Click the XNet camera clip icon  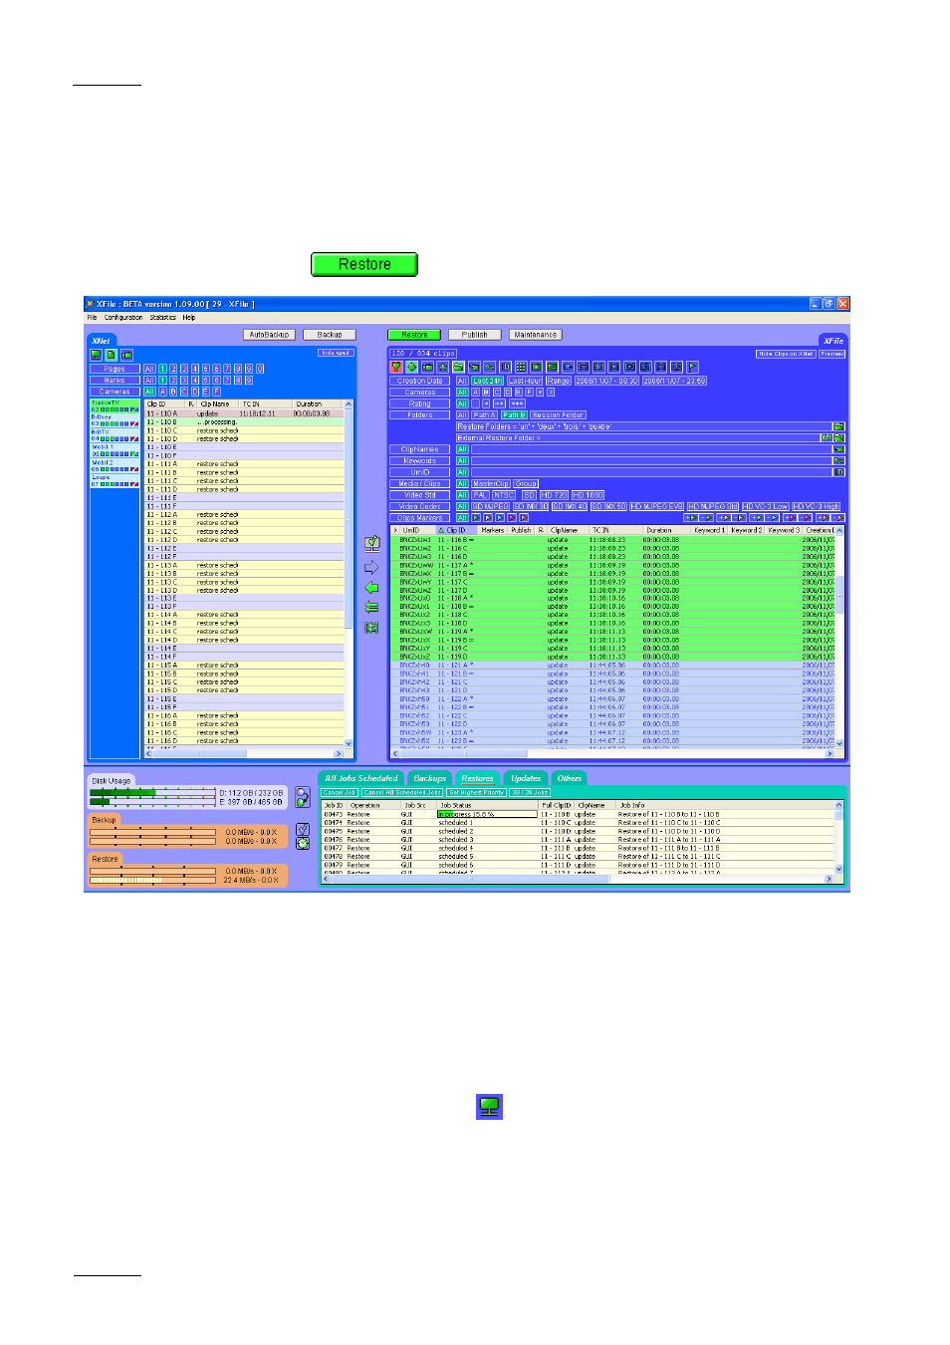click(126, 355)
